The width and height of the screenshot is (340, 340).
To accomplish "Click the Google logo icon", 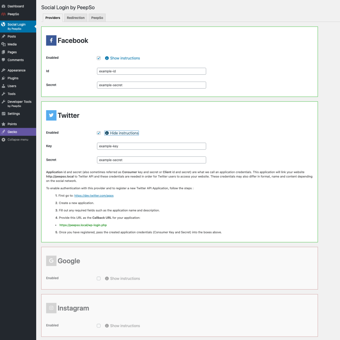I will pos(51,261).
